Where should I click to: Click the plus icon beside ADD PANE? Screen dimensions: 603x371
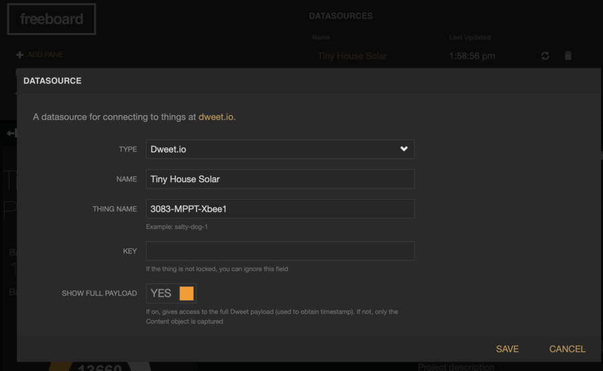coord(19,55)
